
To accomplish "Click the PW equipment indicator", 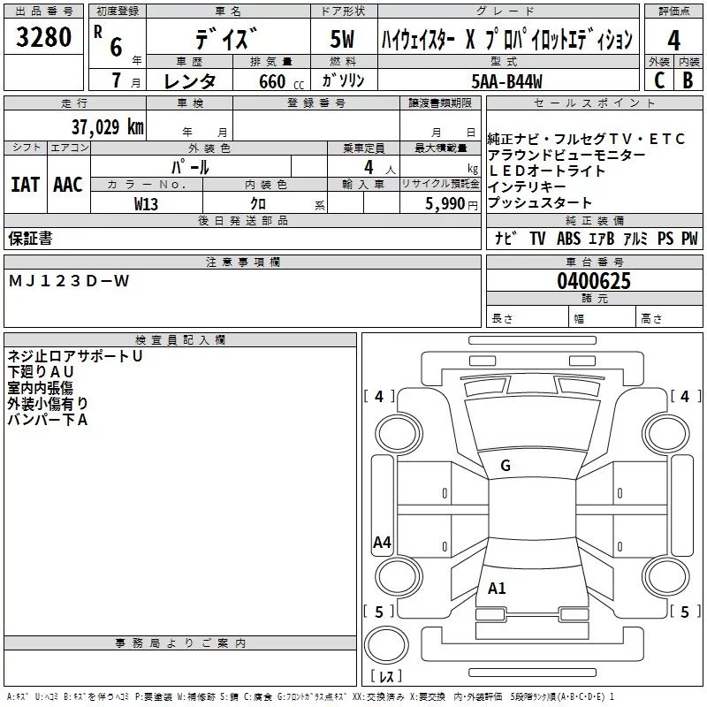I will (x=689, y=239).
